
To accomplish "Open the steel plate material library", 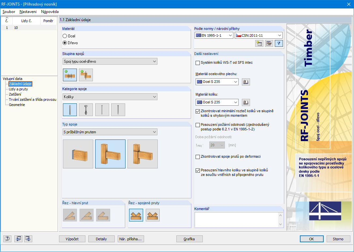I will click(x=246, y=82).
